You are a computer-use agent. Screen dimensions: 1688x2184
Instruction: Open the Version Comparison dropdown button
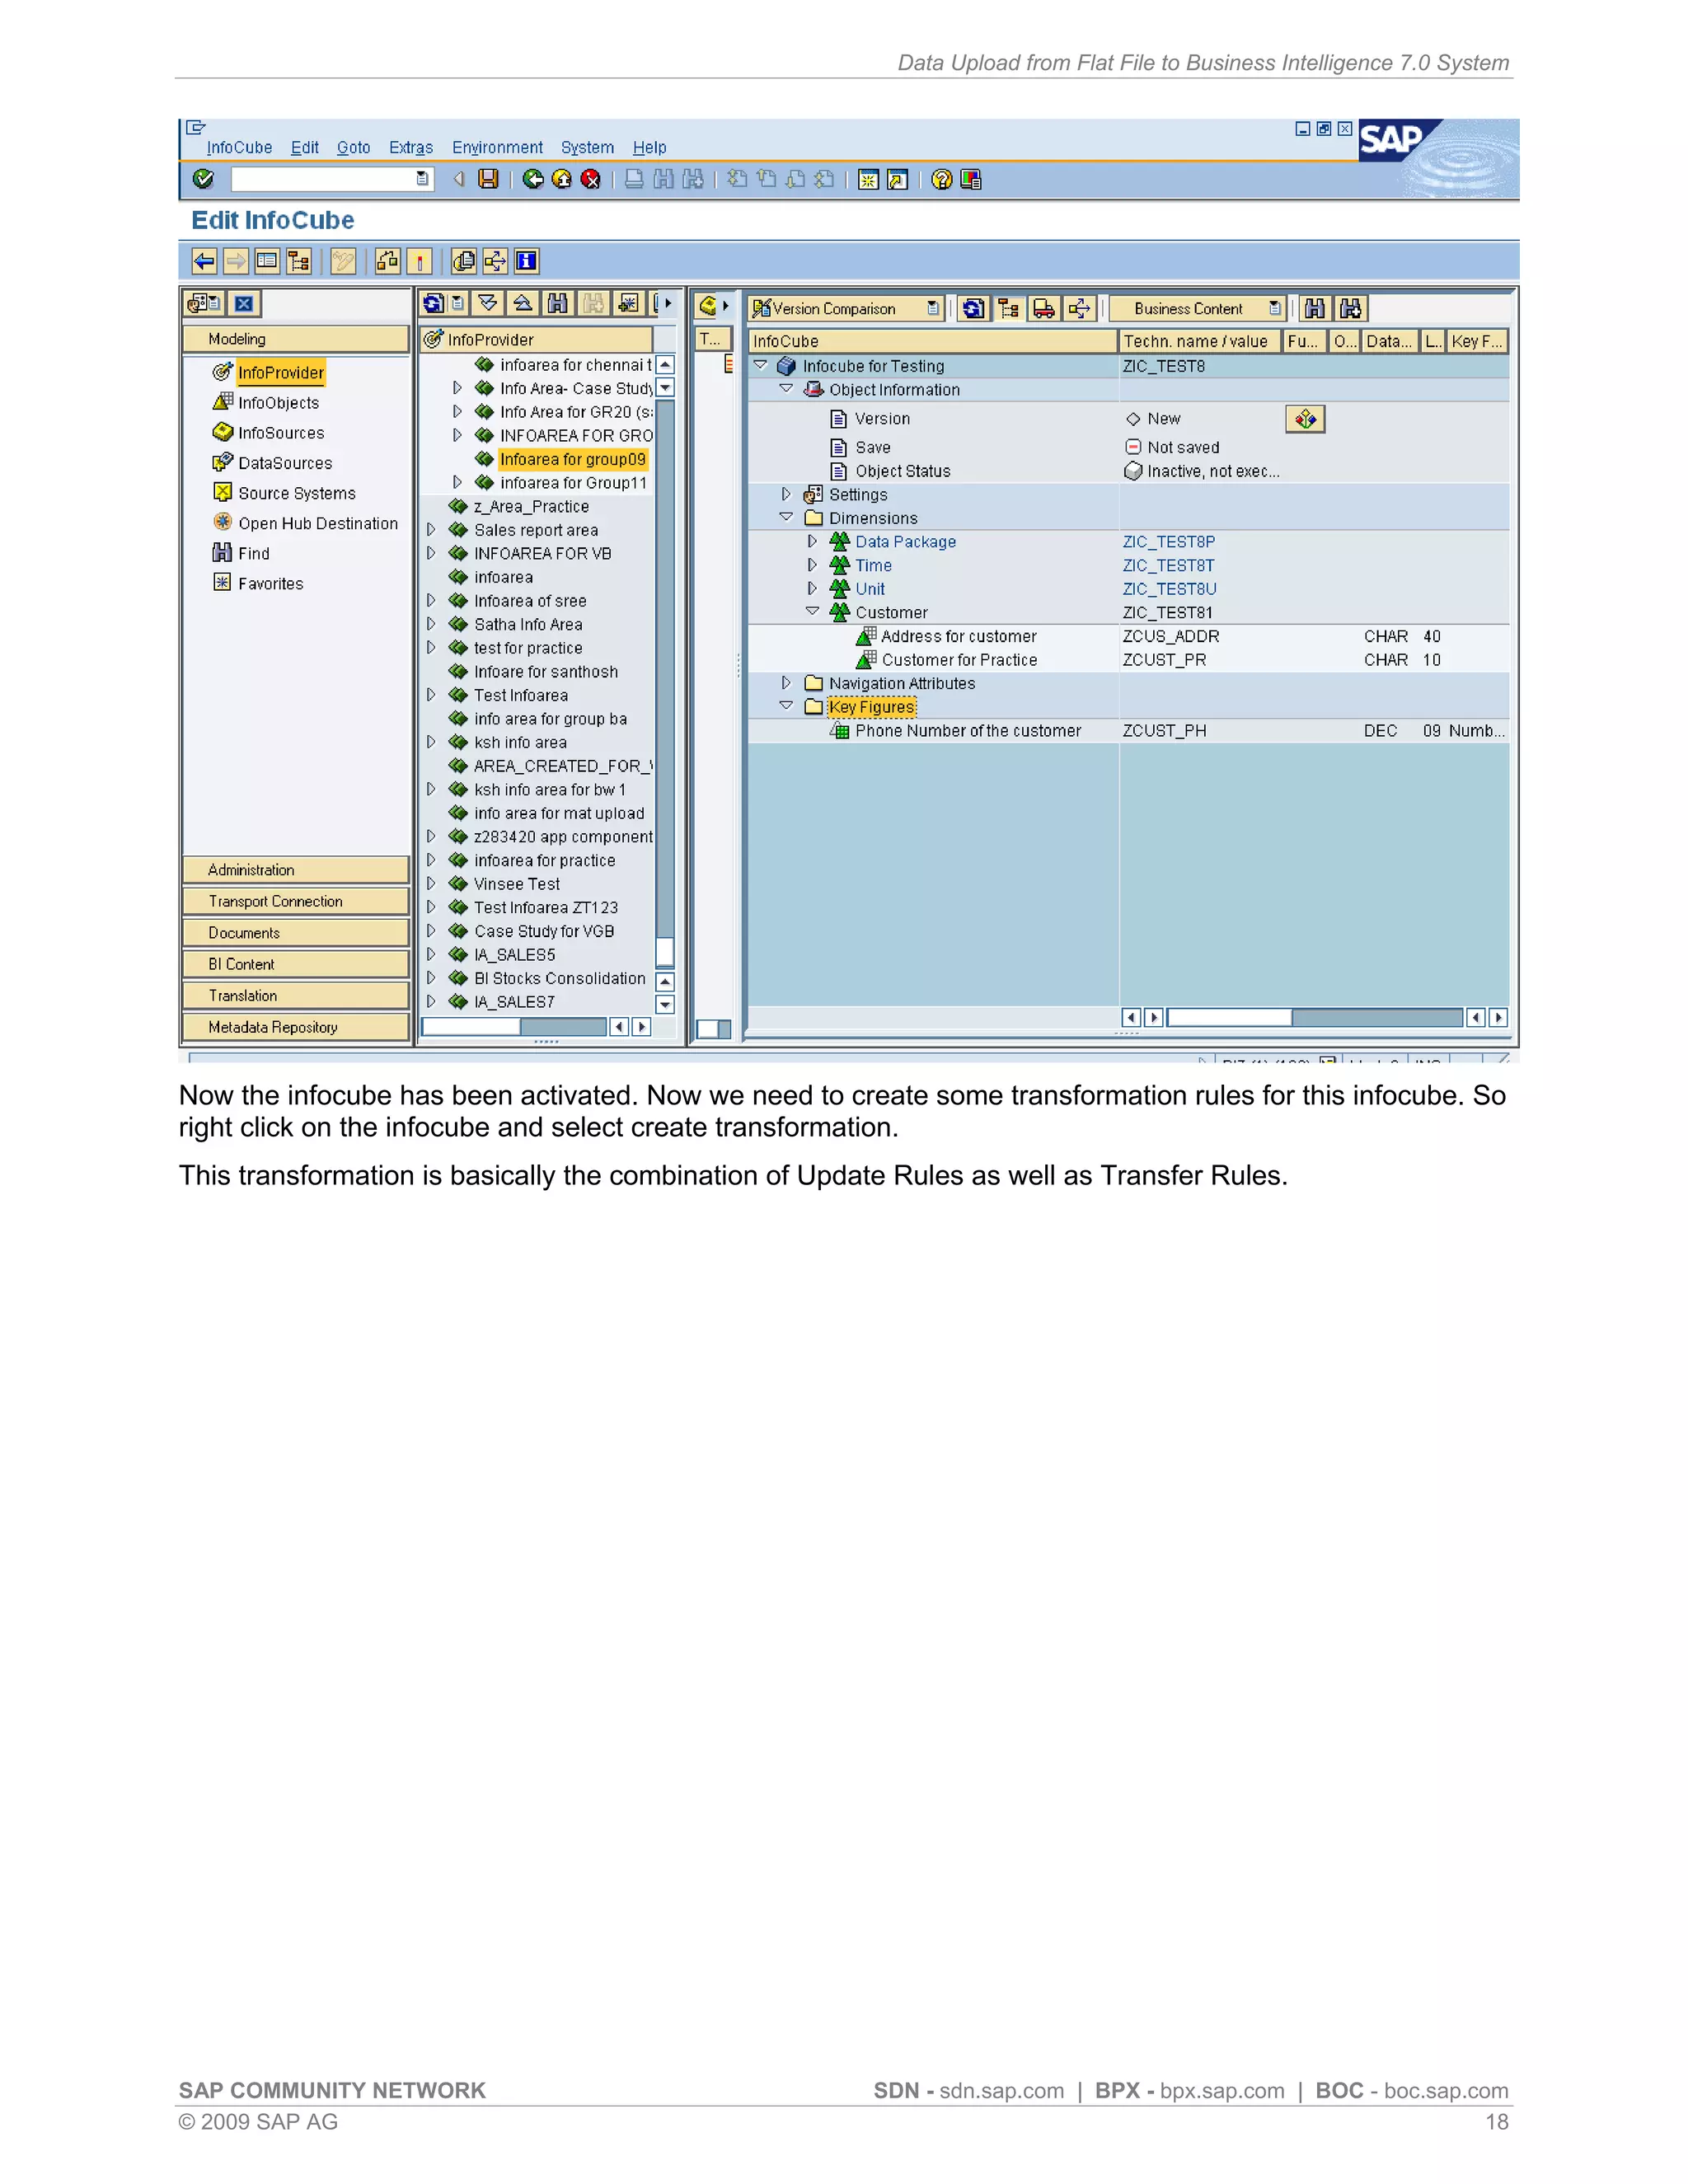[932, 309]
